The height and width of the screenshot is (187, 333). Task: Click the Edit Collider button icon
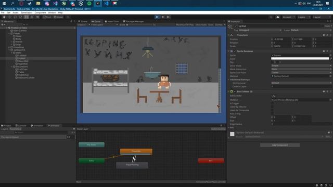pyautogui.click(x=274, y=96)
